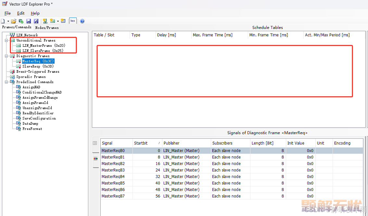Sort by the Signal column header

[x=117, y=143]
